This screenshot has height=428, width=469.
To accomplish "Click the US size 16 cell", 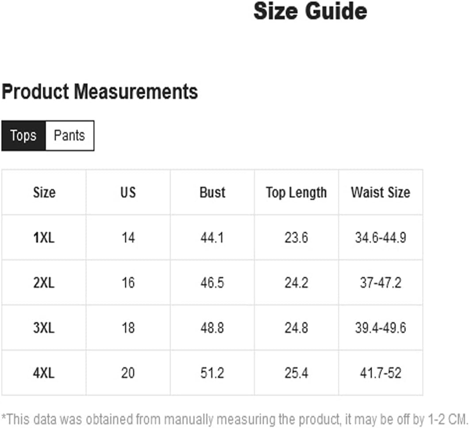I will (x=128, y=282).
